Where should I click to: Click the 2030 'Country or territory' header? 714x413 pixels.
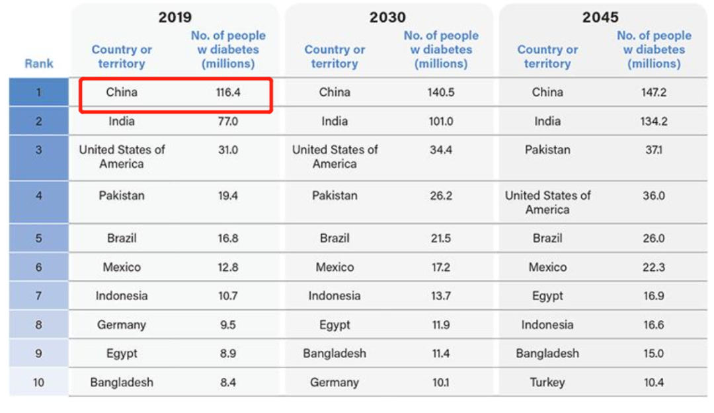point(335,57)
